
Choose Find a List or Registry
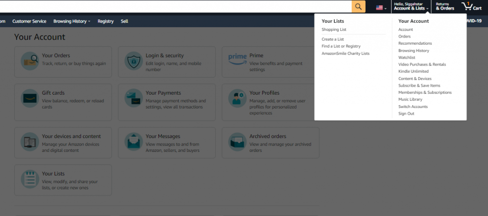[x=341, y=46]
